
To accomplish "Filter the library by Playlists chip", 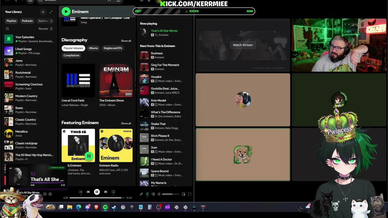I will (12, 21).
